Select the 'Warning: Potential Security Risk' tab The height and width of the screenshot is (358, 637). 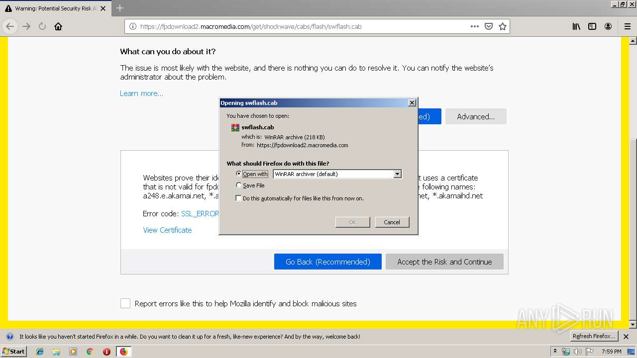tap(55, 8)
